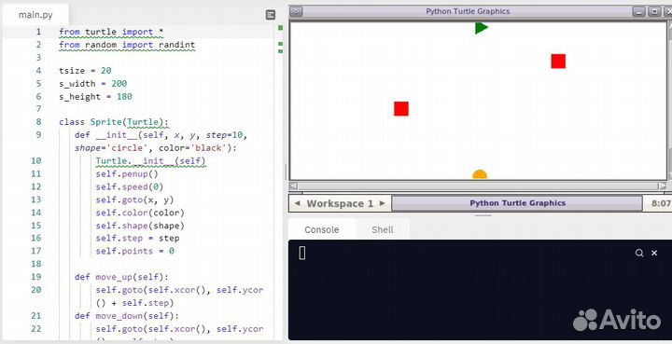The image size is (672, 344).
Task: Click the orange circle sprite at bottom
Action: (x=480, y=174)
